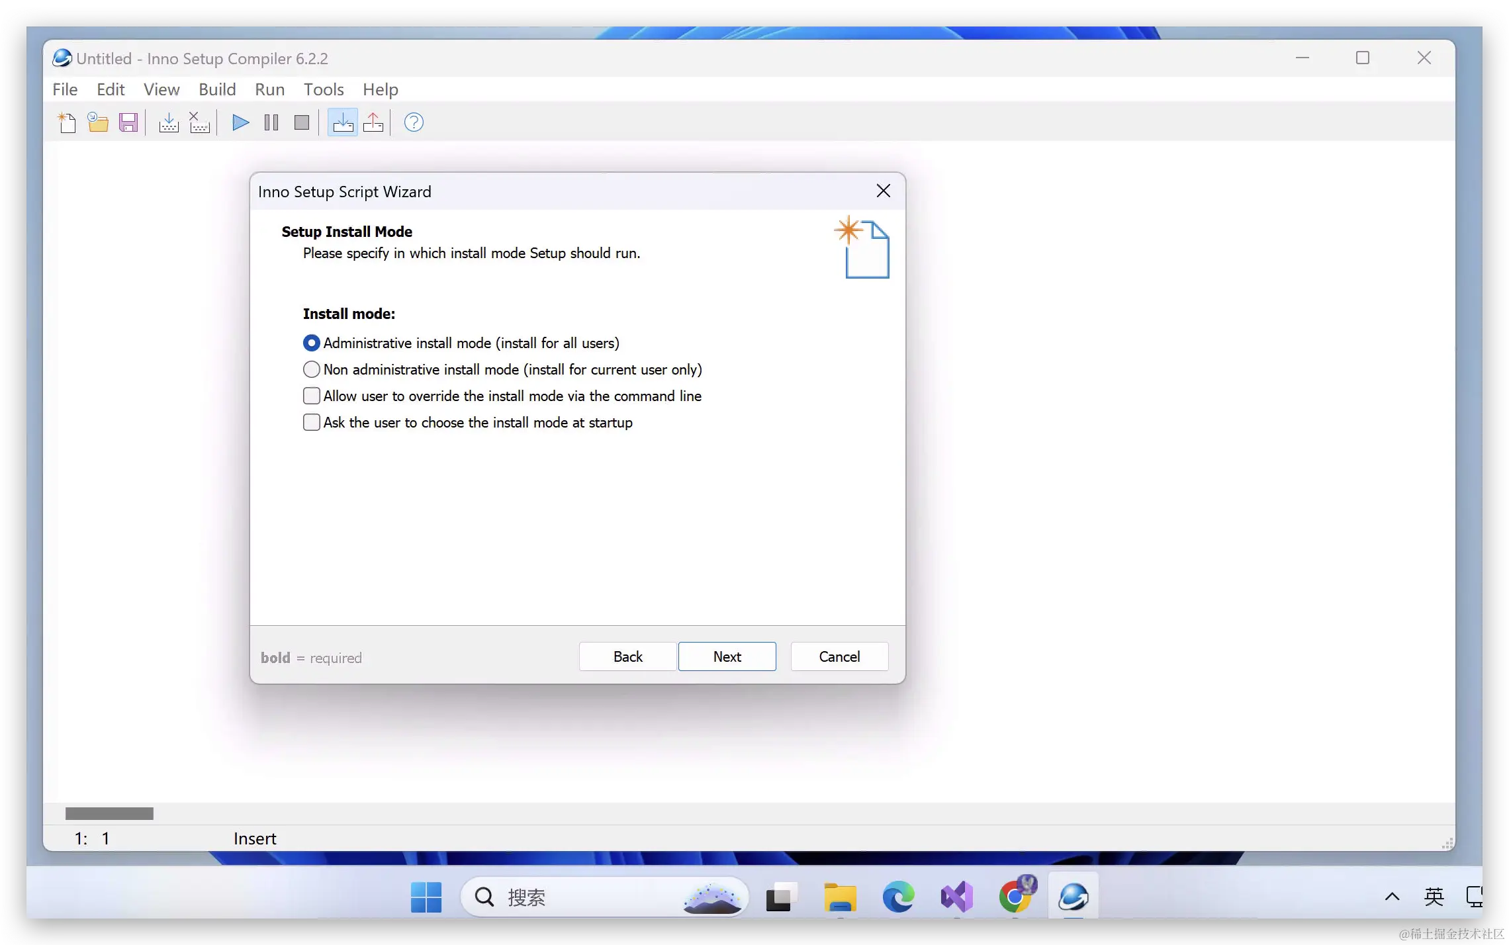Viewport: 1509px width, 945px height.
Task: Click the input language indicator 英
Action: [1434, 897]
